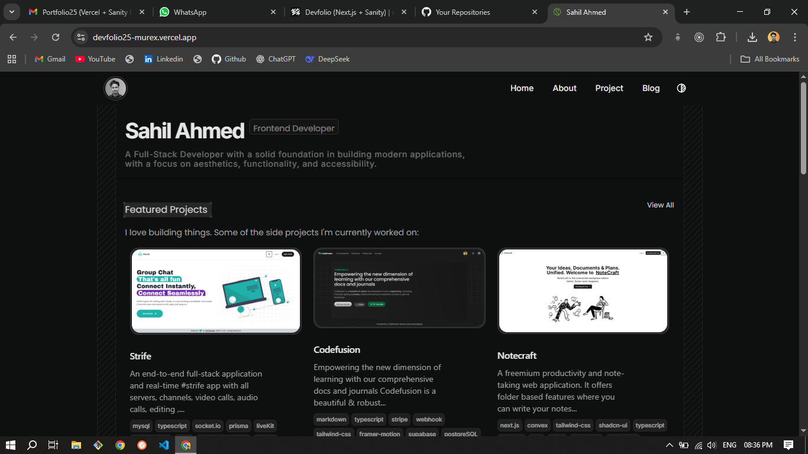This screenshot has width=808, height=454.
Task: Open the Project page from navigation
Action: tap(609, 88)
